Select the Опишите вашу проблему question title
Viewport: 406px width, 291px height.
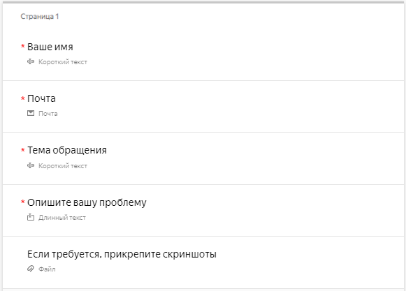(87, 202)
